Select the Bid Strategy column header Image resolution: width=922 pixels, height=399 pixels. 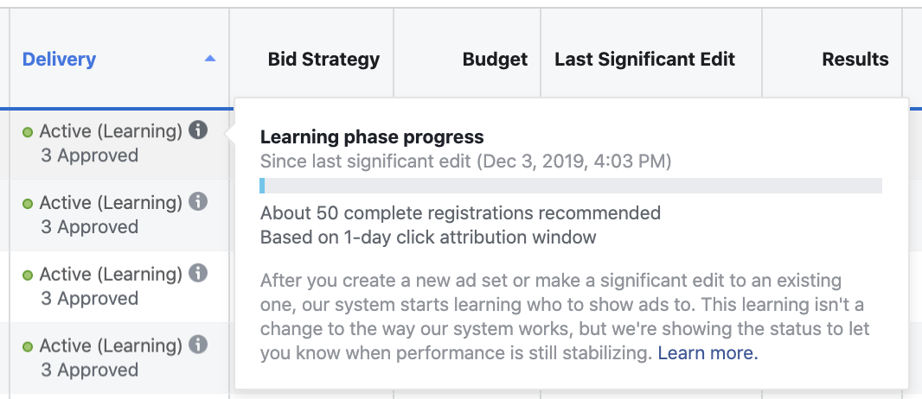(x=323, y=60)
